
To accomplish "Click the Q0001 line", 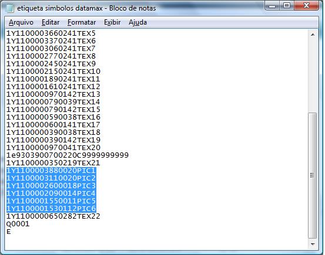I will tap(18, 224).
